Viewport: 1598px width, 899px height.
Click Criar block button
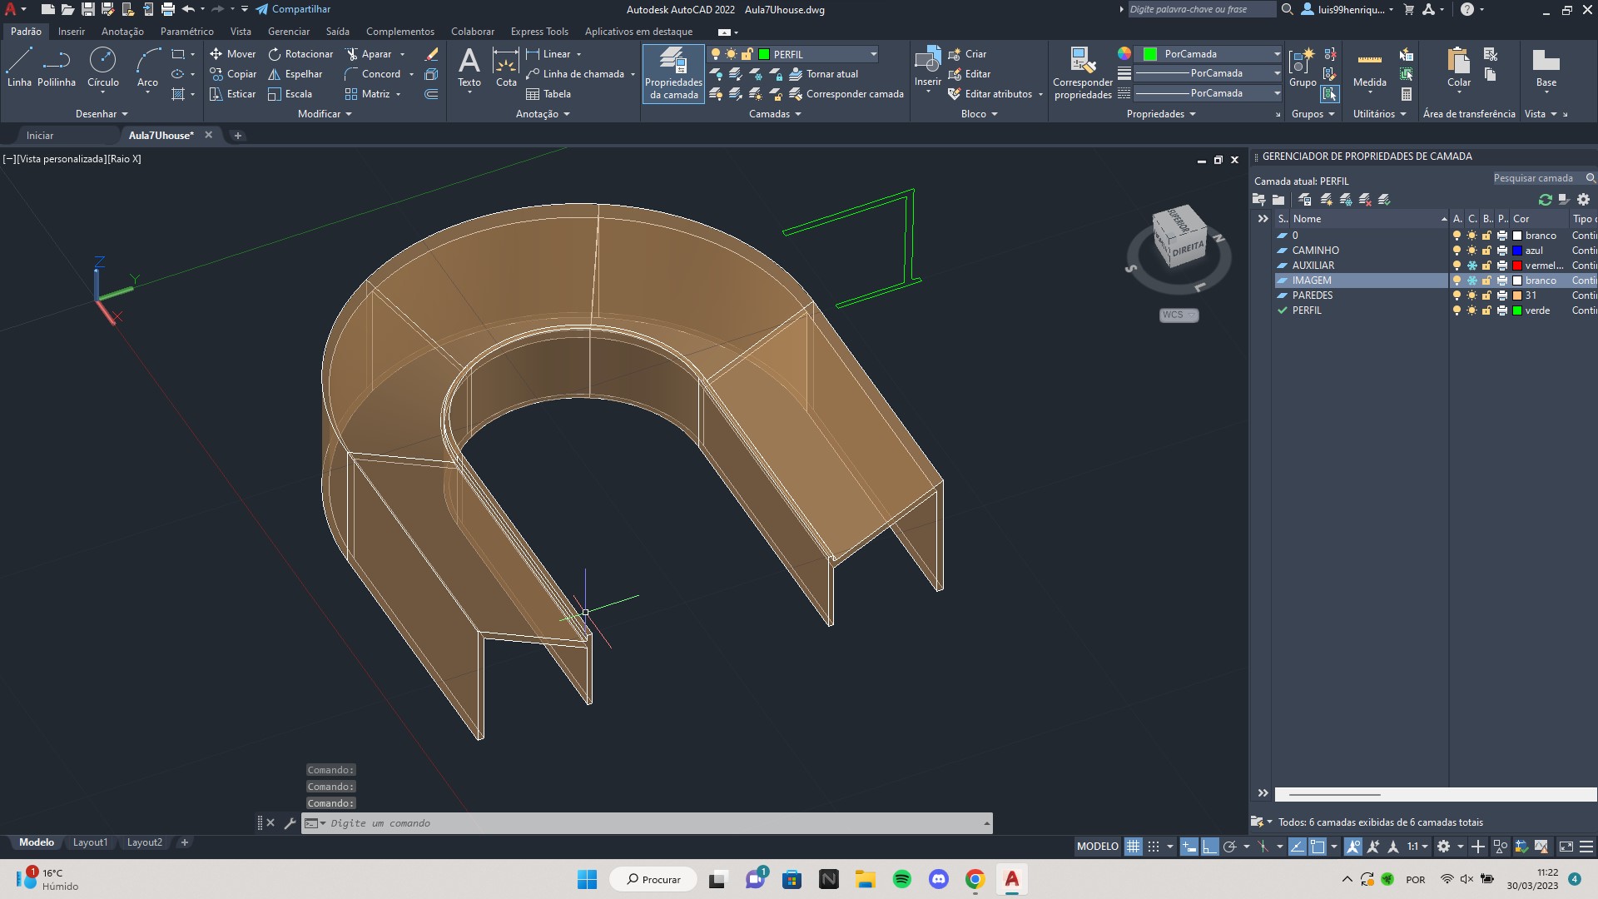click(967, 54)
